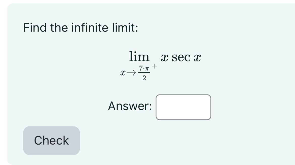This screenshot has height=165, width=295.
Task: Click the Check button label text
Action: [51, 141]
